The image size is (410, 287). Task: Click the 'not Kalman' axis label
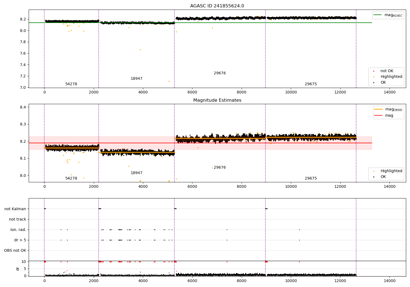pos(15,209)
